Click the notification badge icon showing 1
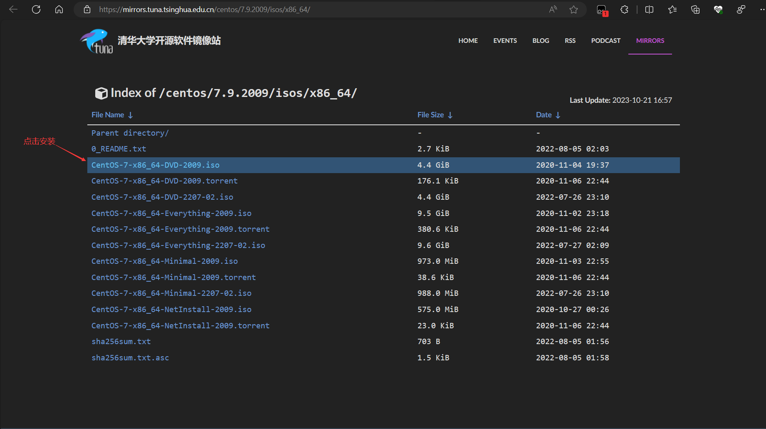 (x=602, y=9)
